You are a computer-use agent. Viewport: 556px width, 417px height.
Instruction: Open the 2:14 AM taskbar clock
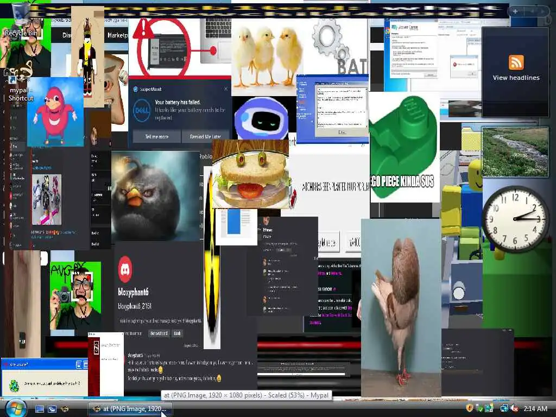[x=535, y=408]
